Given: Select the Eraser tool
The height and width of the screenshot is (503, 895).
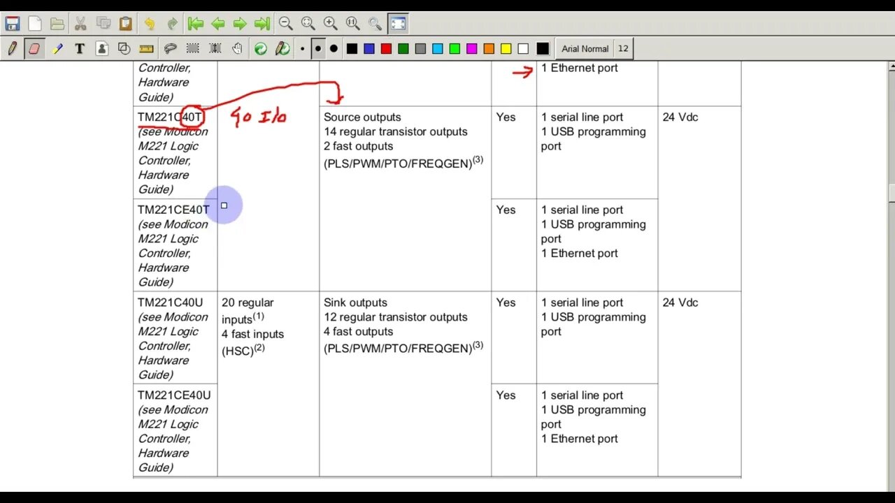Looking at the screenshot, I should click(34, 49).
